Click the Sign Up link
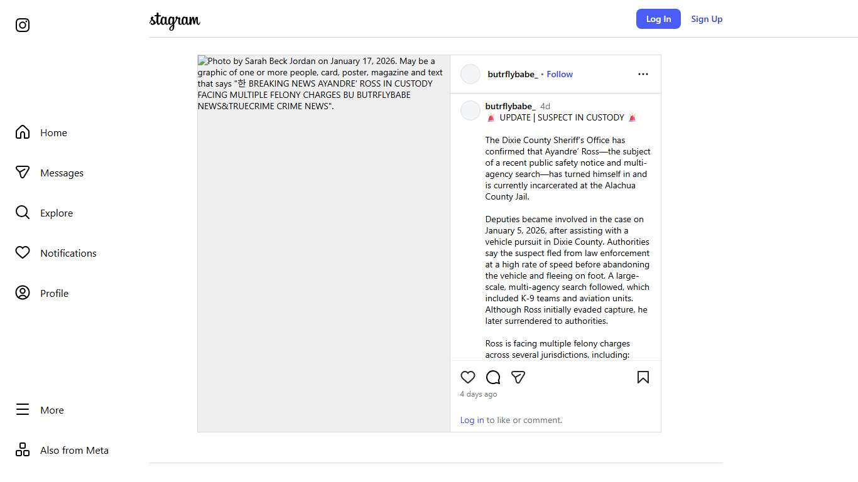Image resolution: width=858 pixels, height=482 pixels. point(707,19)
